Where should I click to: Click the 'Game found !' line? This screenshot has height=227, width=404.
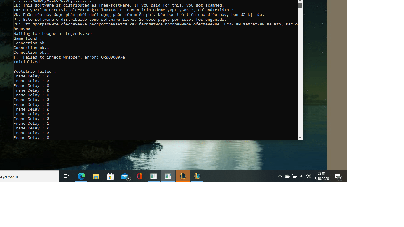coord(28,38)
